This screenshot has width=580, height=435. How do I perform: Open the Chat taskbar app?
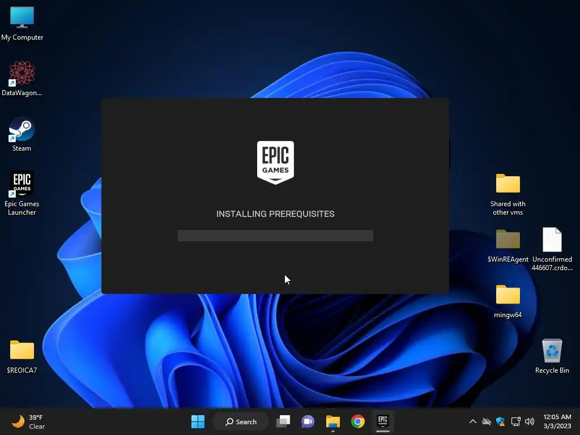308,421
